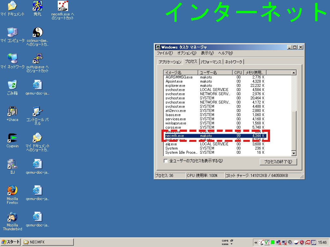Select the System Idle Process row
Image resolution: width=330 pixels, height=247 pixels.
click(215, 152)
